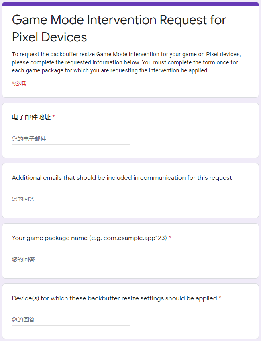Select the Device(s) backbuffer resize answer field
This screenshot has height=341, width=261.
[x=71, y=320]
